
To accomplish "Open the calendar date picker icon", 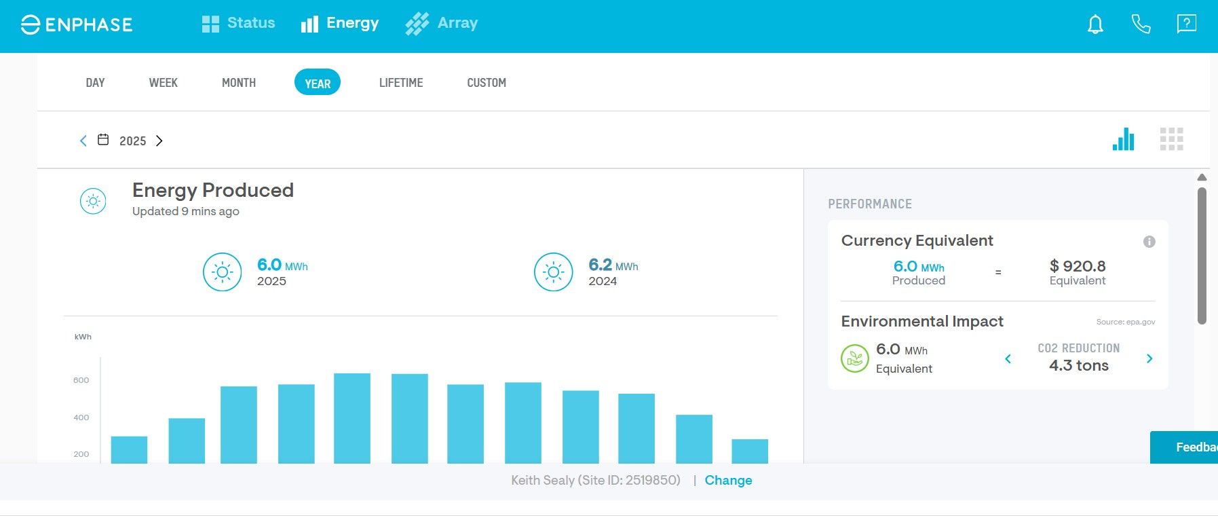I will [x=103, y=140].
